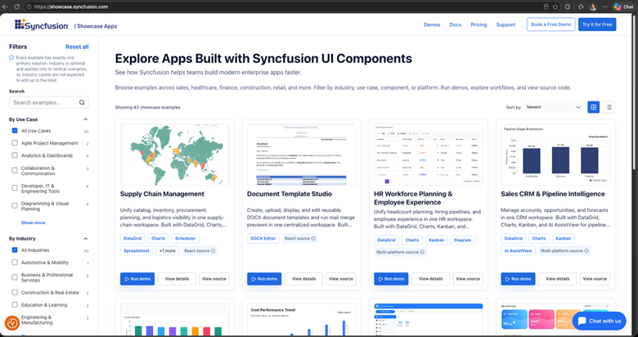Click the info icon in the Filters note
The image size is (638, 337).
click(x=11, y=58)
